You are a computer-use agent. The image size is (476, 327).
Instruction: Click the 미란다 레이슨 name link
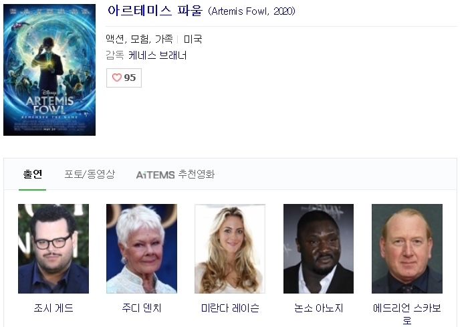pos(230,308)
